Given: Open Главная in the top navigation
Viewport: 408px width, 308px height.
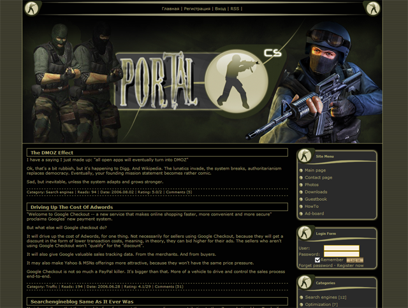Looking at the screenshot, I should pyautogui.click(x=170, y=8).
